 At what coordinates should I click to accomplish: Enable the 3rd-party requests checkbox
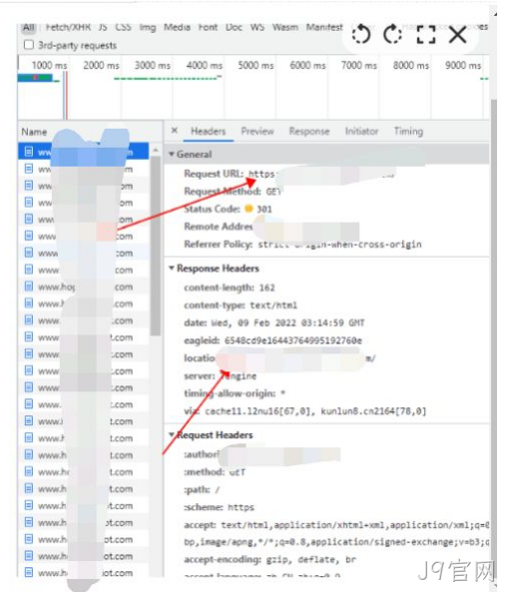[28, 45]
